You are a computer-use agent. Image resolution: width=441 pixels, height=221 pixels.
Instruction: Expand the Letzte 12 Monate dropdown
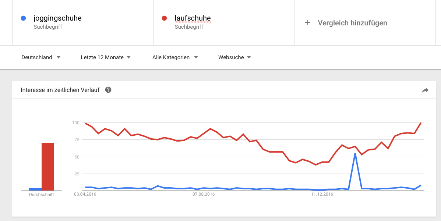coord(106,57)
